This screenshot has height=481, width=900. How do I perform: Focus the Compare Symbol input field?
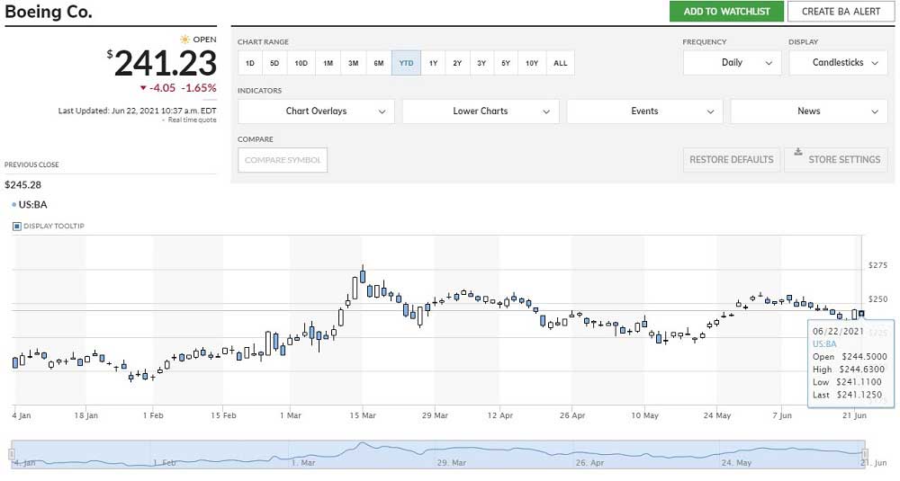[x=283, y=160]
